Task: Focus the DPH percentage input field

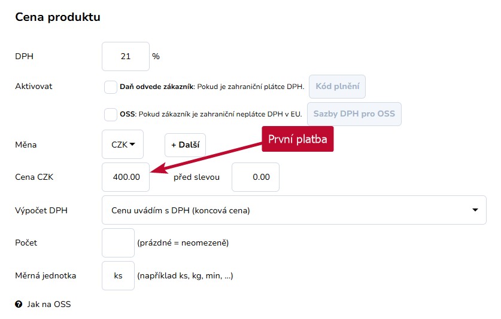Action: [x=126, y=57]
